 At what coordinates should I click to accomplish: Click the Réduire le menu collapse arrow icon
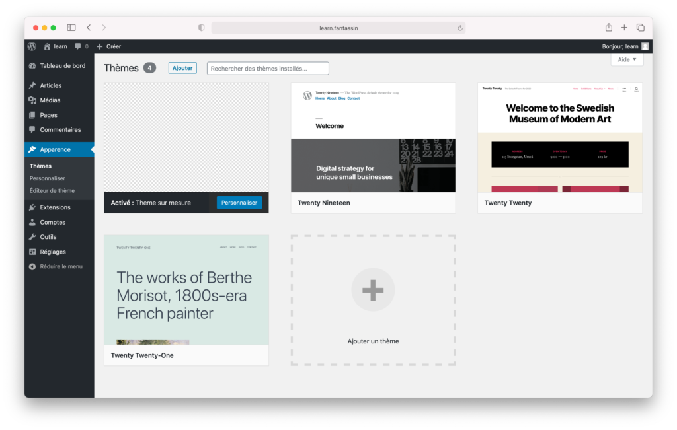32,267
